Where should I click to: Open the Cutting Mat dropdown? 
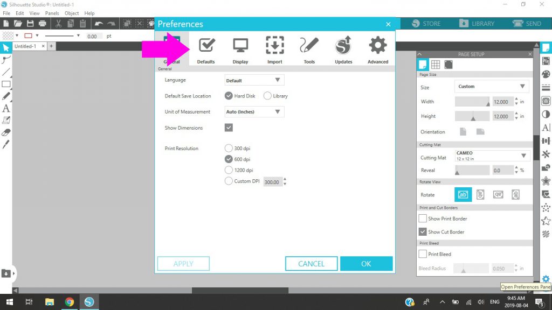(492, 156)
